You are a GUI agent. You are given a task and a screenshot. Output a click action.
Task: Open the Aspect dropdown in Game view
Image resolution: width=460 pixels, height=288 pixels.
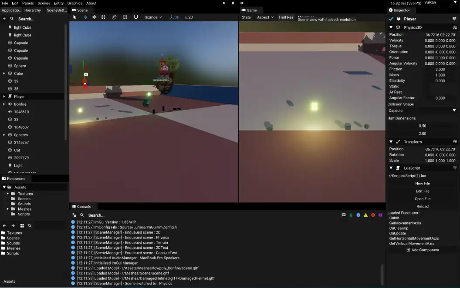click(265, 17)
